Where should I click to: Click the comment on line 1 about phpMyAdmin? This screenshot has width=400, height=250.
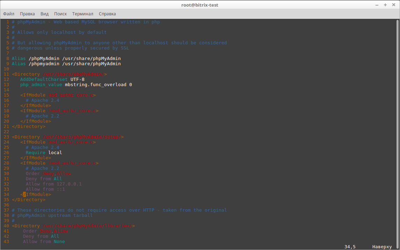(x=86, y=22)
